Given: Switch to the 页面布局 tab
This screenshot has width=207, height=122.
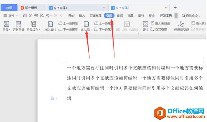Looking at the screenshot, I should pyautogui.click(x=95, y=16).
